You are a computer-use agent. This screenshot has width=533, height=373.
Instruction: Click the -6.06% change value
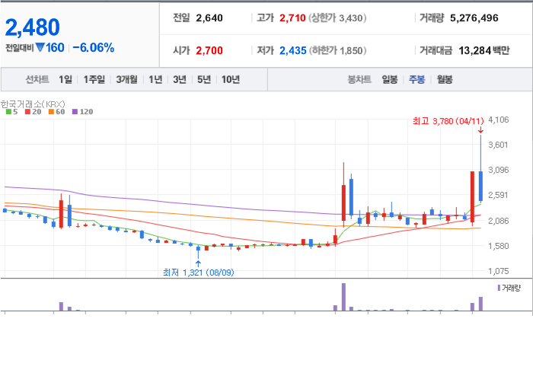(93, 48)
